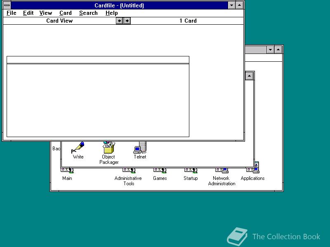
Task: Open the Telnet program icon
Action: [140, 148]
